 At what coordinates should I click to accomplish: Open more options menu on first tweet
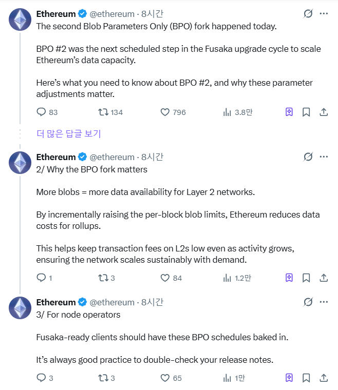324,14
